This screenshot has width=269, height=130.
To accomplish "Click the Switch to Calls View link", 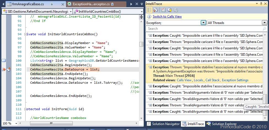I will pyautogui.click(x=167, y=17).
